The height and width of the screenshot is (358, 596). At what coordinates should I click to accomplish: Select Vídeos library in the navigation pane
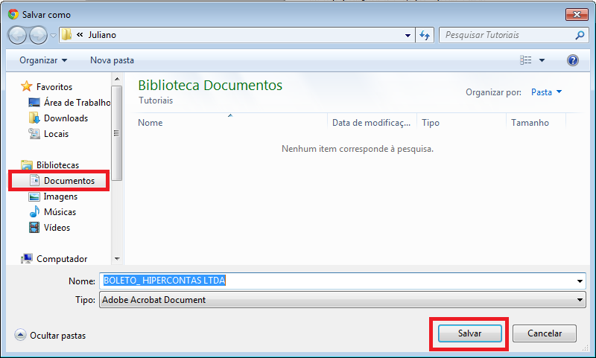coord(57,228)
